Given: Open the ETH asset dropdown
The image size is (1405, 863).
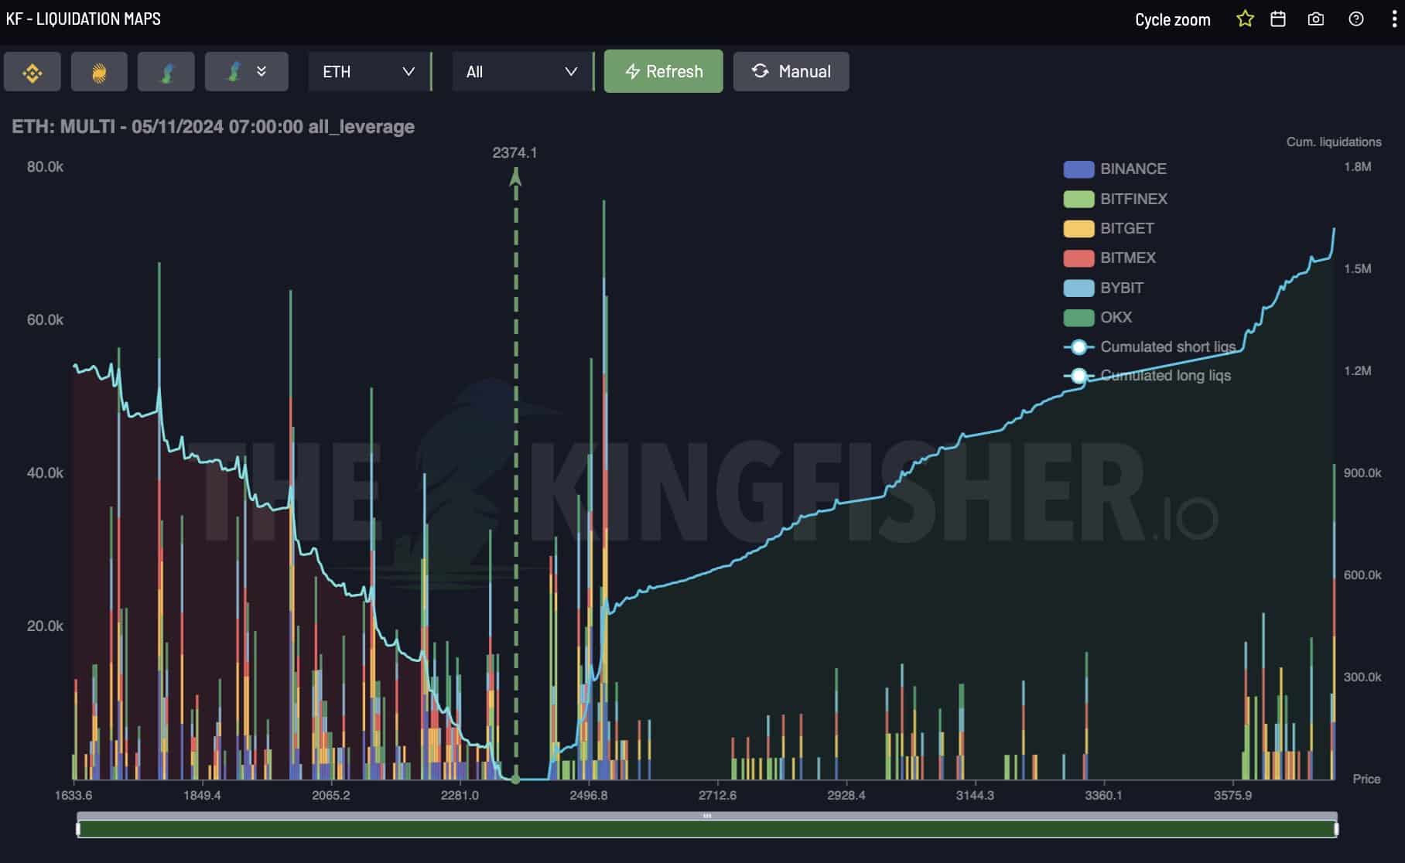Looking at the screenshot, I should tap(368, 72).
